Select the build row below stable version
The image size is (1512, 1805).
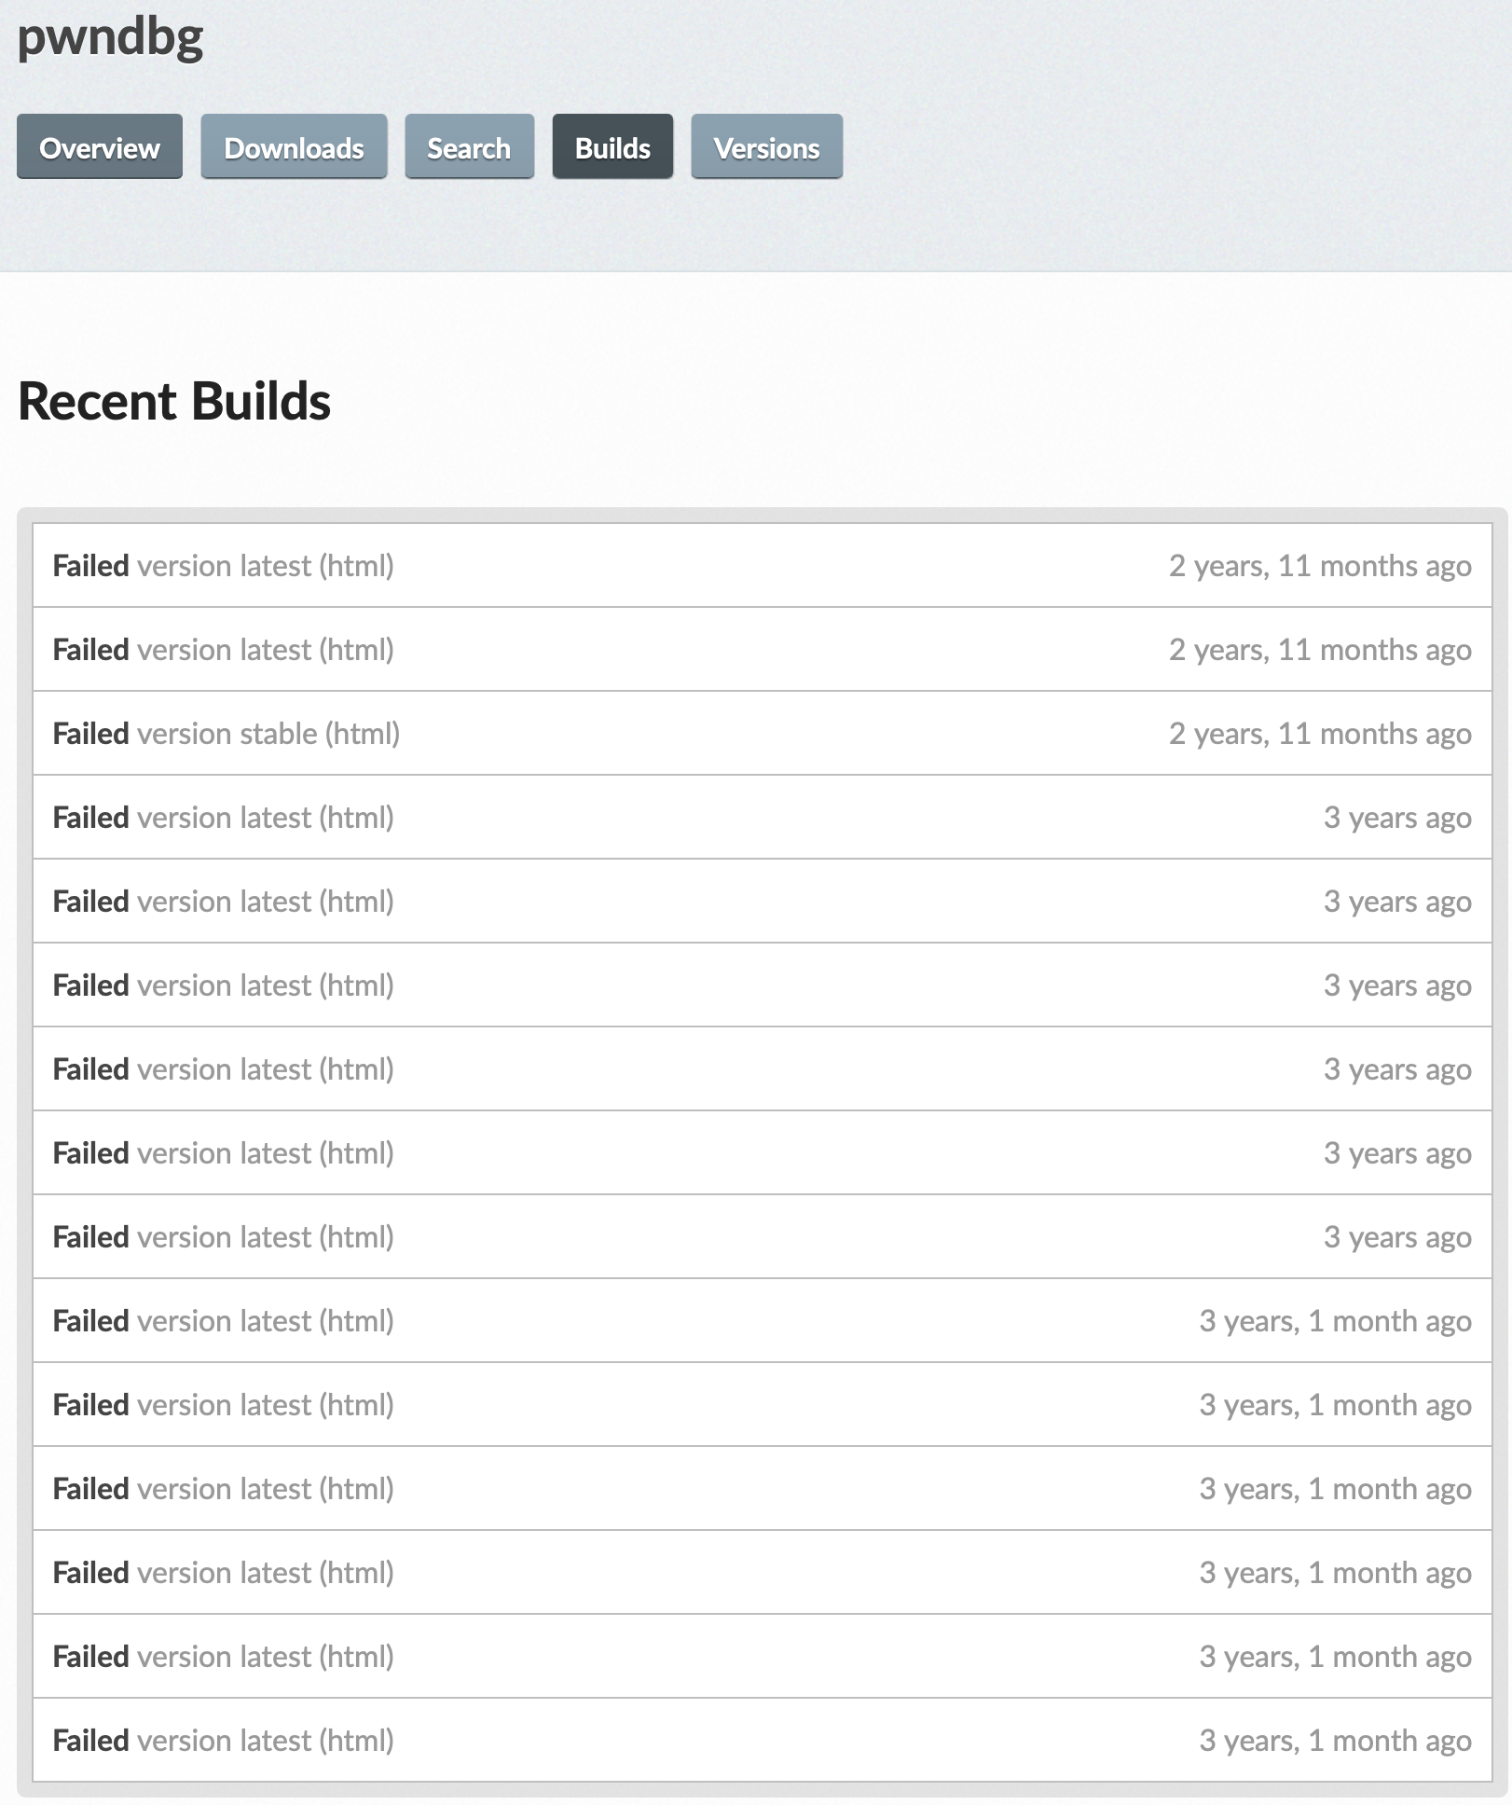point(224,817)
